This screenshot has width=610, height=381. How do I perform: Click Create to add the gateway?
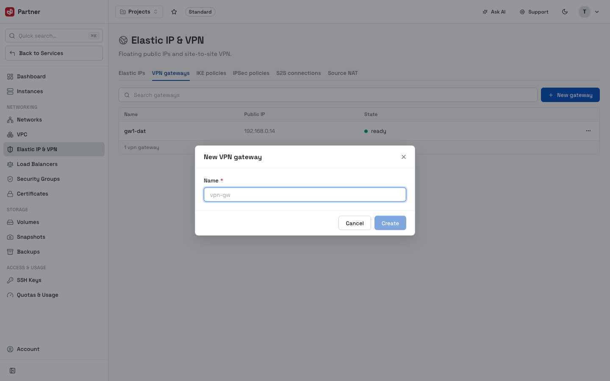[390, 223]
